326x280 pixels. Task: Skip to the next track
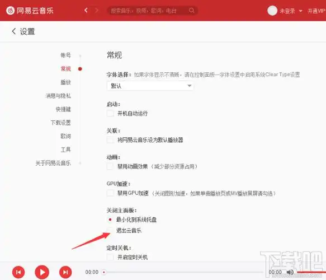65,272
